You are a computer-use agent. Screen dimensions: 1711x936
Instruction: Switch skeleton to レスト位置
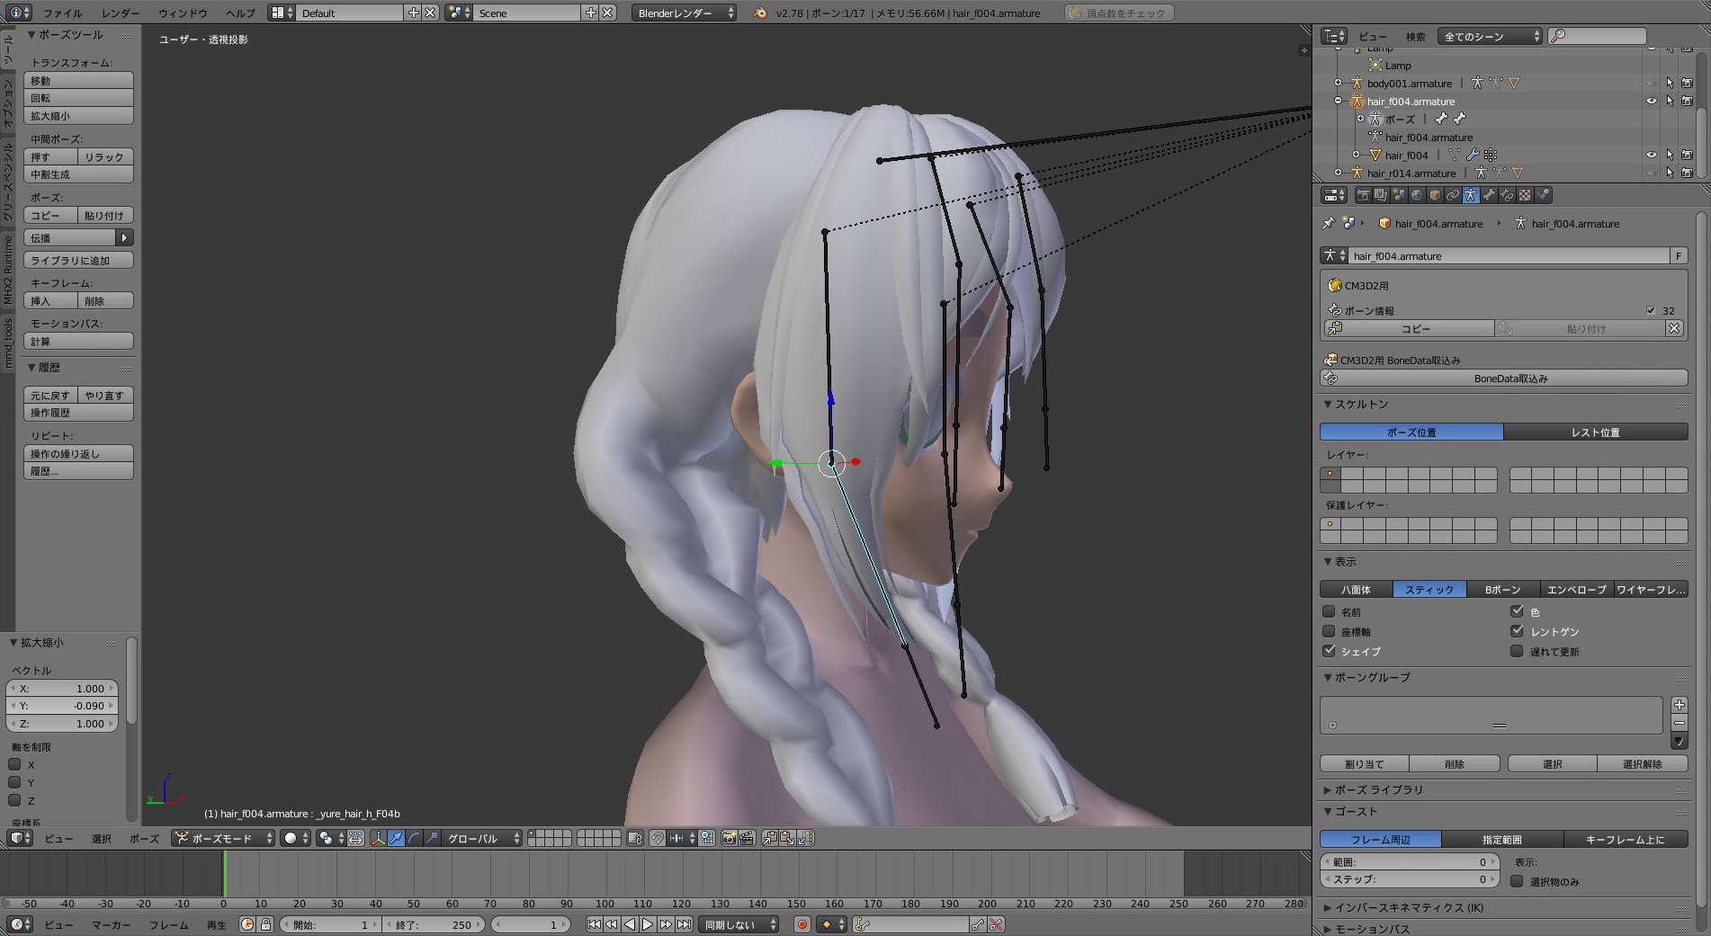pyautogui.click(x=1595, y=432)
